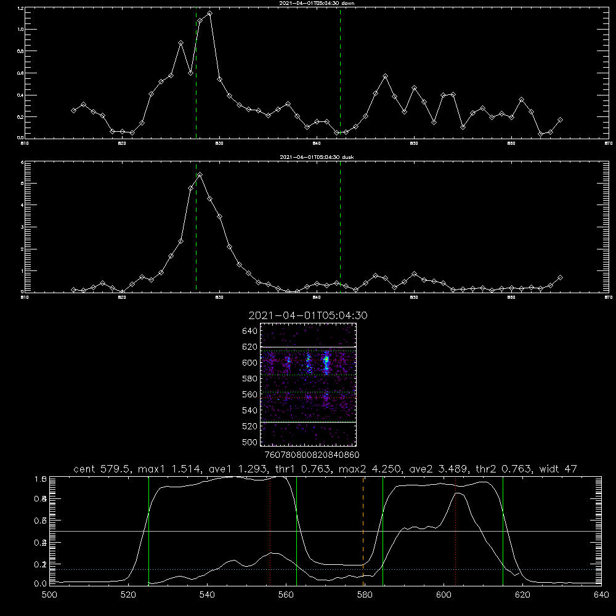This screenshot has height=616, width=616.
Task: Click the "640" label on spectral image y-axis
Action: click(x=249, y=331)
